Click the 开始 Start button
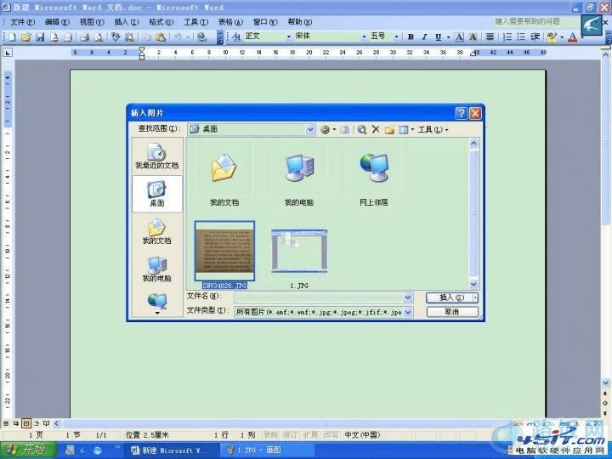 [29, 450]
